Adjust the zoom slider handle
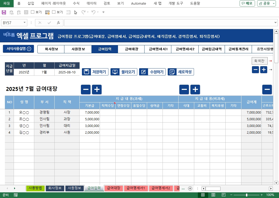 click(247, 195)
